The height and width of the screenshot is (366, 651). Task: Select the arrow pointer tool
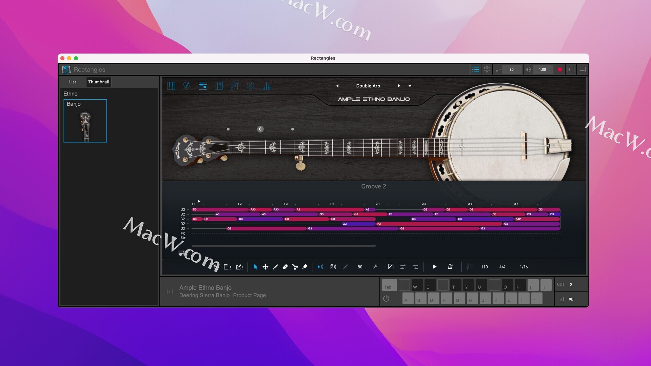click(255, 267)
